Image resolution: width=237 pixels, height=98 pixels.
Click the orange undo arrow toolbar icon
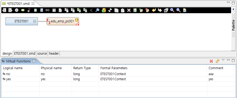click(x=154, y=10)
